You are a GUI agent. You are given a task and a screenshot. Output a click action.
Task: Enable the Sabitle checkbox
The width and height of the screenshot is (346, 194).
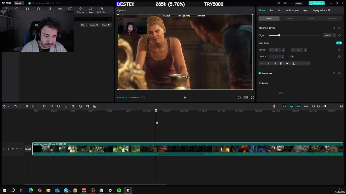tap(260, 83)
